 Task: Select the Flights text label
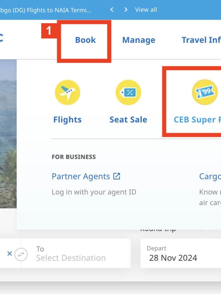click(x=67, y=120)
